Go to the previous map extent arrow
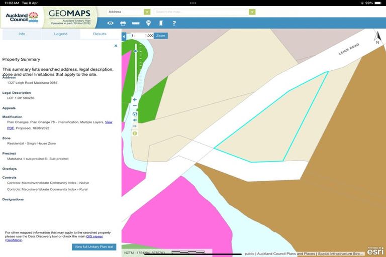386x257 pixels. coord(135,120)
